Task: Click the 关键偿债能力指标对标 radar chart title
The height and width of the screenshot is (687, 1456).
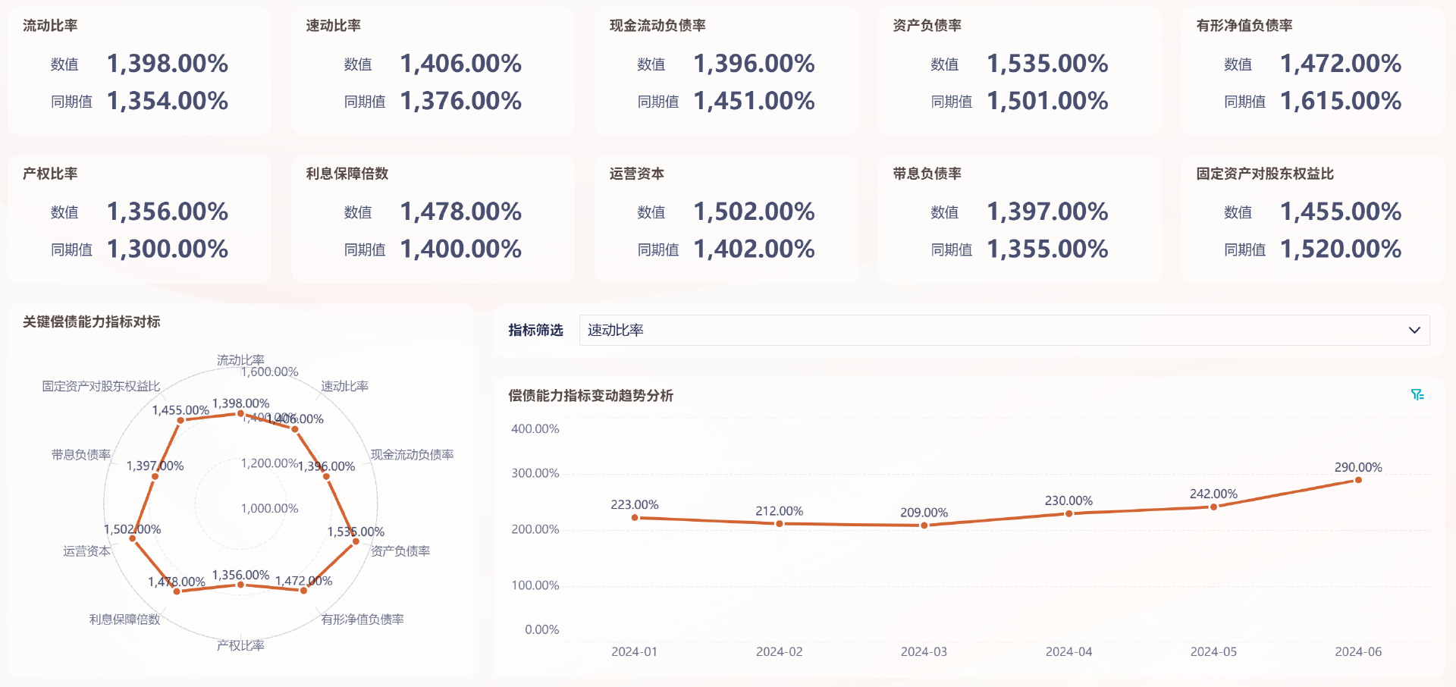Action: (91, 322)
